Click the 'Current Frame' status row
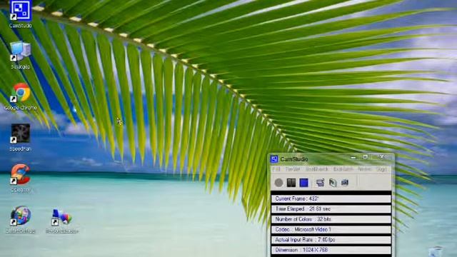 click(331, 198)
